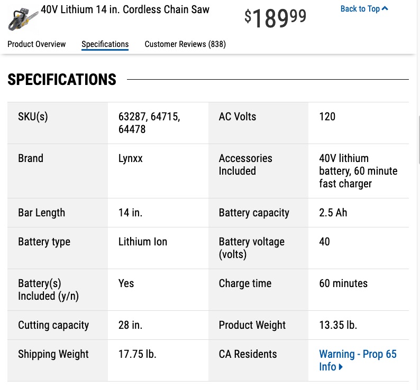Open Customer Reviews (838) tab
Viewport: 420px width, 390px height.
[x=185, y=44]
